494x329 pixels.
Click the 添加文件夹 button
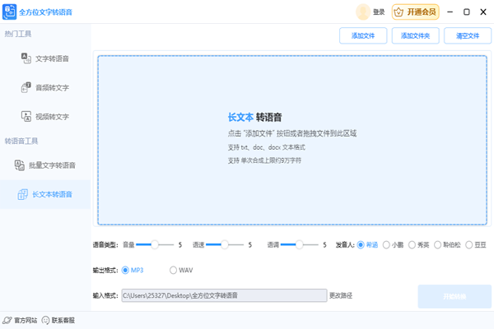415,36
